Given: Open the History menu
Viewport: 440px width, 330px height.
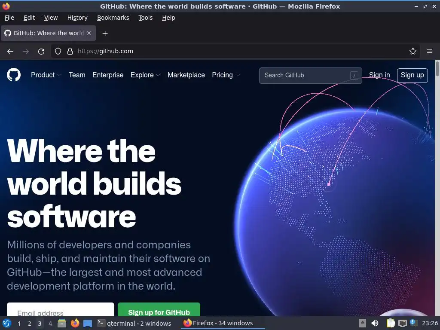Looking at the screenshot, I should (x=77, y=18).
